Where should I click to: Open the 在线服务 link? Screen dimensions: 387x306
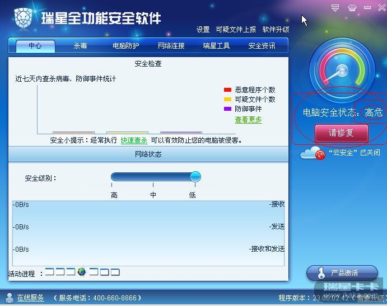coord(30,298)
